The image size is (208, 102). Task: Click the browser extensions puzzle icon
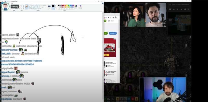(x=108, y=17)
